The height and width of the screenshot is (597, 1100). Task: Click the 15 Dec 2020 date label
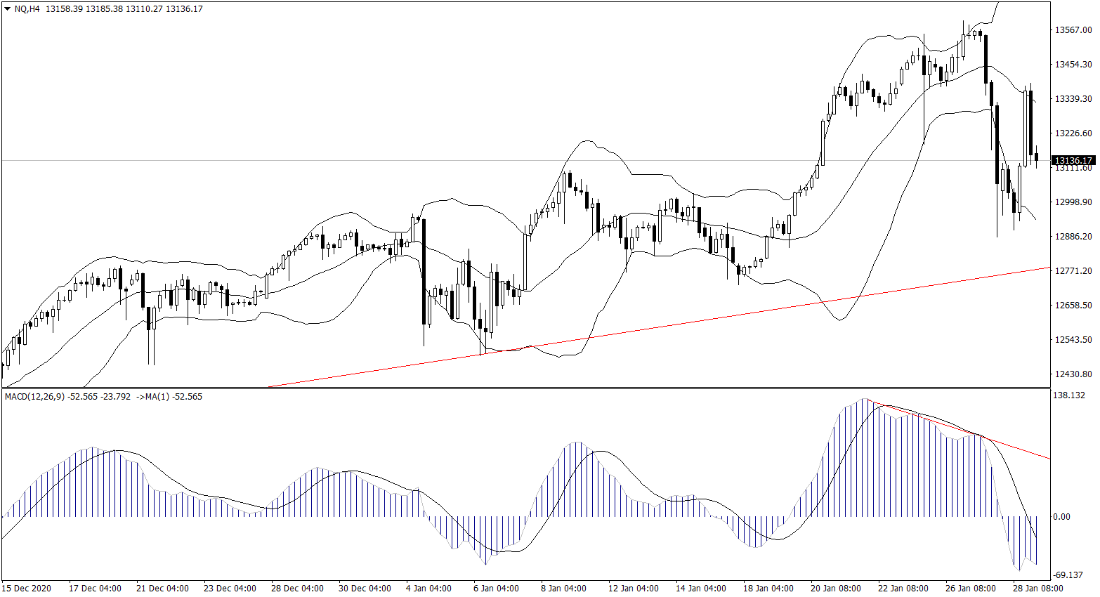(27, 589)
